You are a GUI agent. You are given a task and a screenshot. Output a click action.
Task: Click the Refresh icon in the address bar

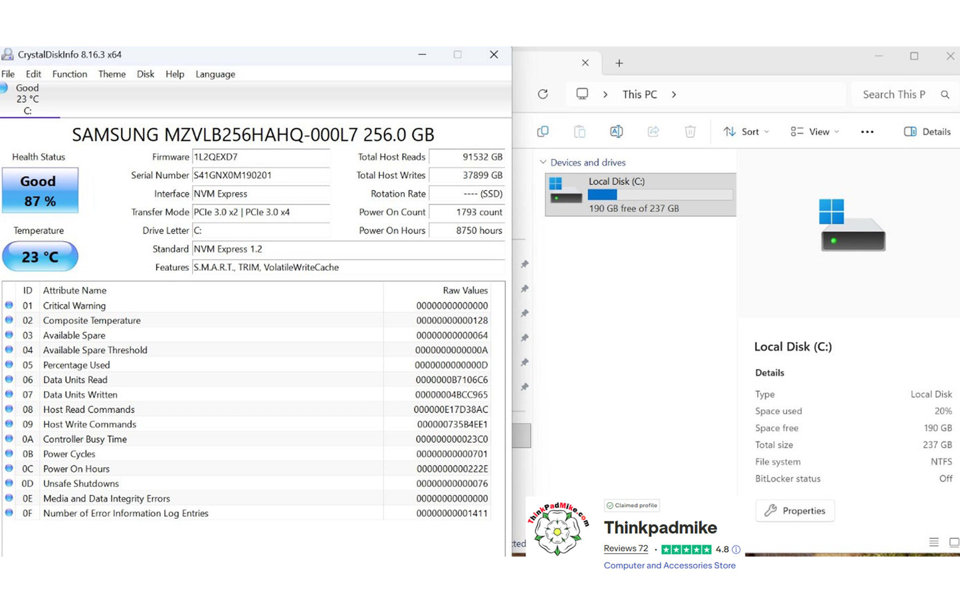pos(543,94)
